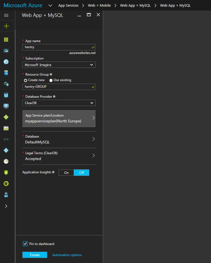Open All resources grid icon

point(6,40)
